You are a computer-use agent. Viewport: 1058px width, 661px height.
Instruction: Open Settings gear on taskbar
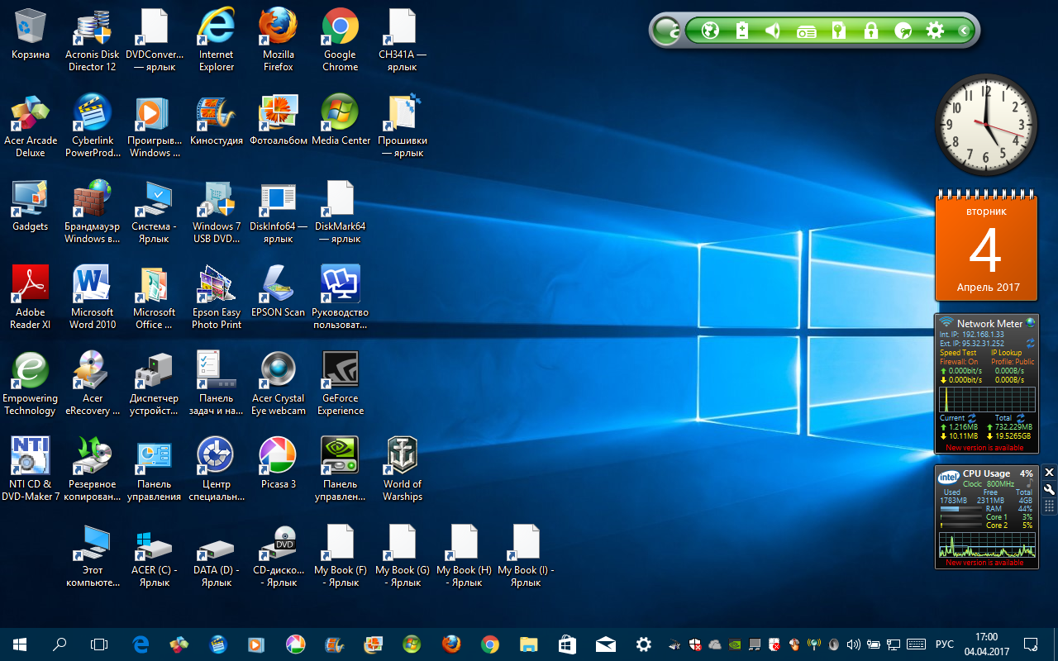[644, 644]
